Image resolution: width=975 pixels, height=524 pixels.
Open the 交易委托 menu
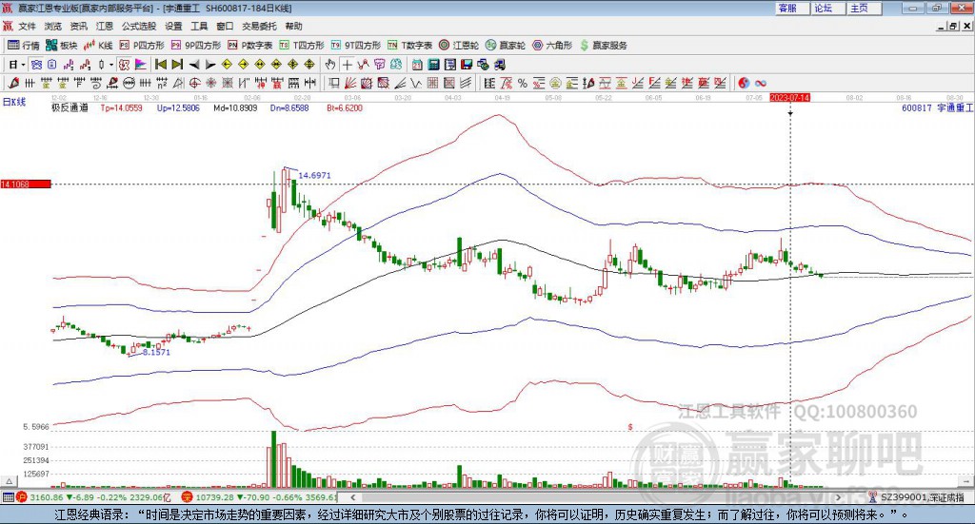[x=259, y=26]
